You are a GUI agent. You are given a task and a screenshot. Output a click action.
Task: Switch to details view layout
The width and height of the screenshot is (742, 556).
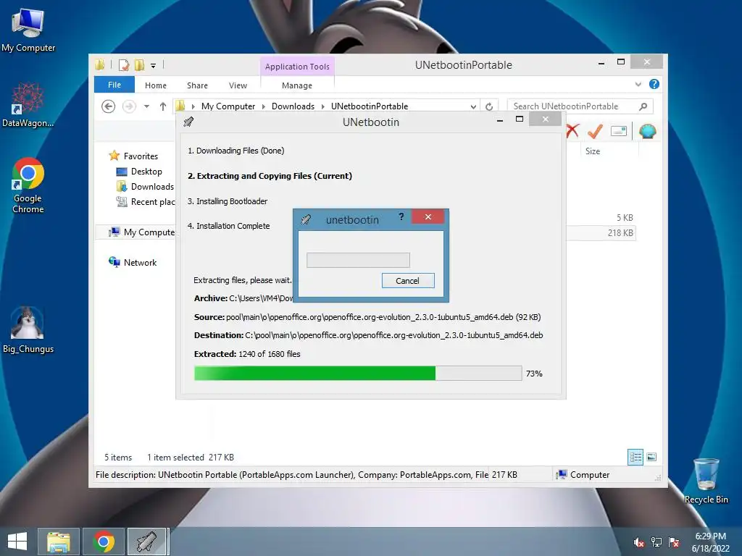[x=635, y=457]
